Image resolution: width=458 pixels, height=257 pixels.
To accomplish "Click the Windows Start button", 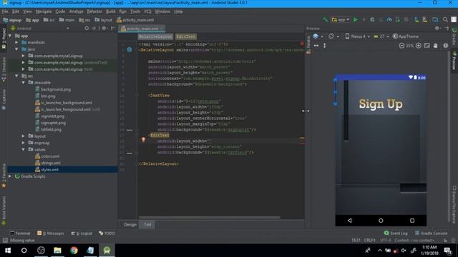I will 8,251.
